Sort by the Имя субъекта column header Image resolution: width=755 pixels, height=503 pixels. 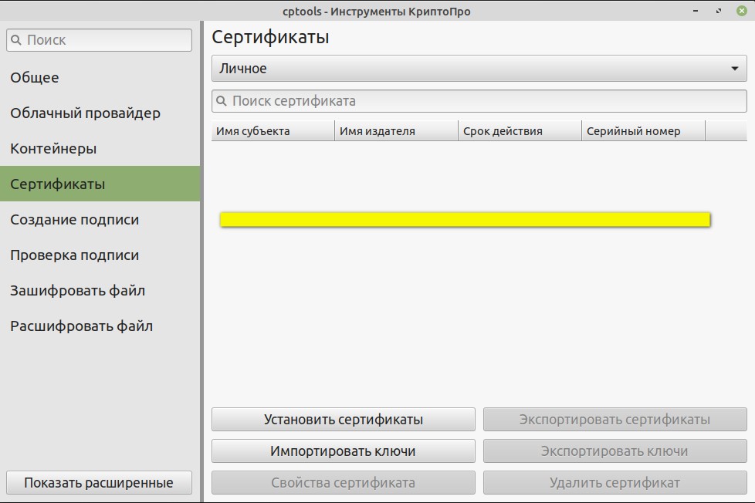[273, 131]
